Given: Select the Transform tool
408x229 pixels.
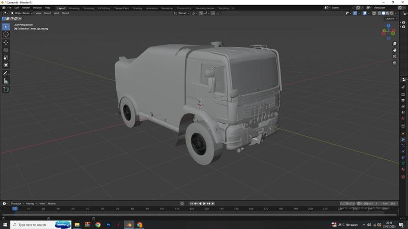Looking at the screenshot, I should click(6, 65).
